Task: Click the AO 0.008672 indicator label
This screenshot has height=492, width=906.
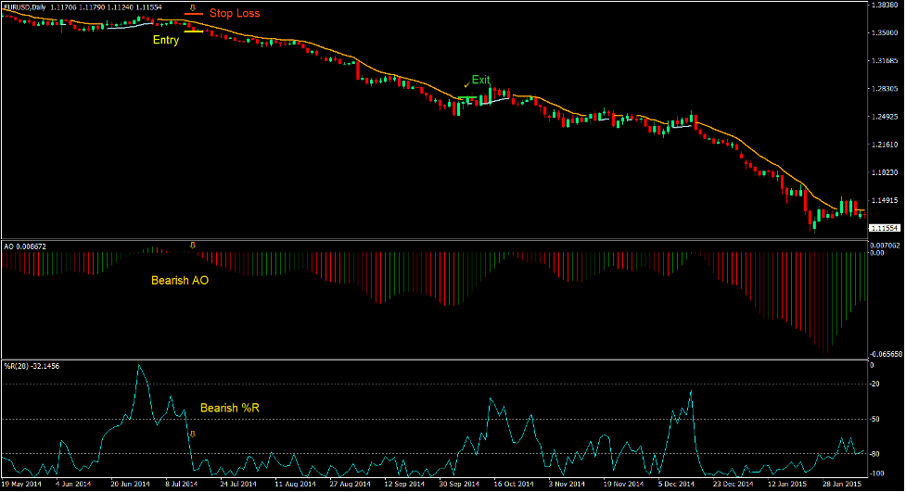Action: (24, 246)
